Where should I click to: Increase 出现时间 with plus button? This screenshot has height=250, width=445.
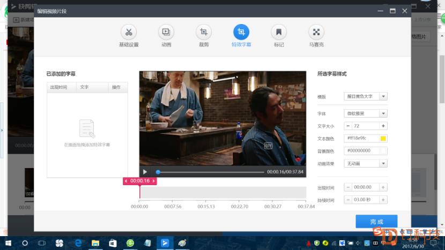pyautogui.click(x=383, y=187)
